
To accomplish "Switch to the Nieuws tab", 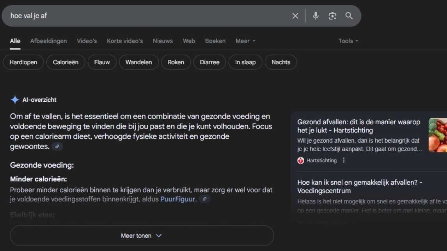I will coord(163,41).
